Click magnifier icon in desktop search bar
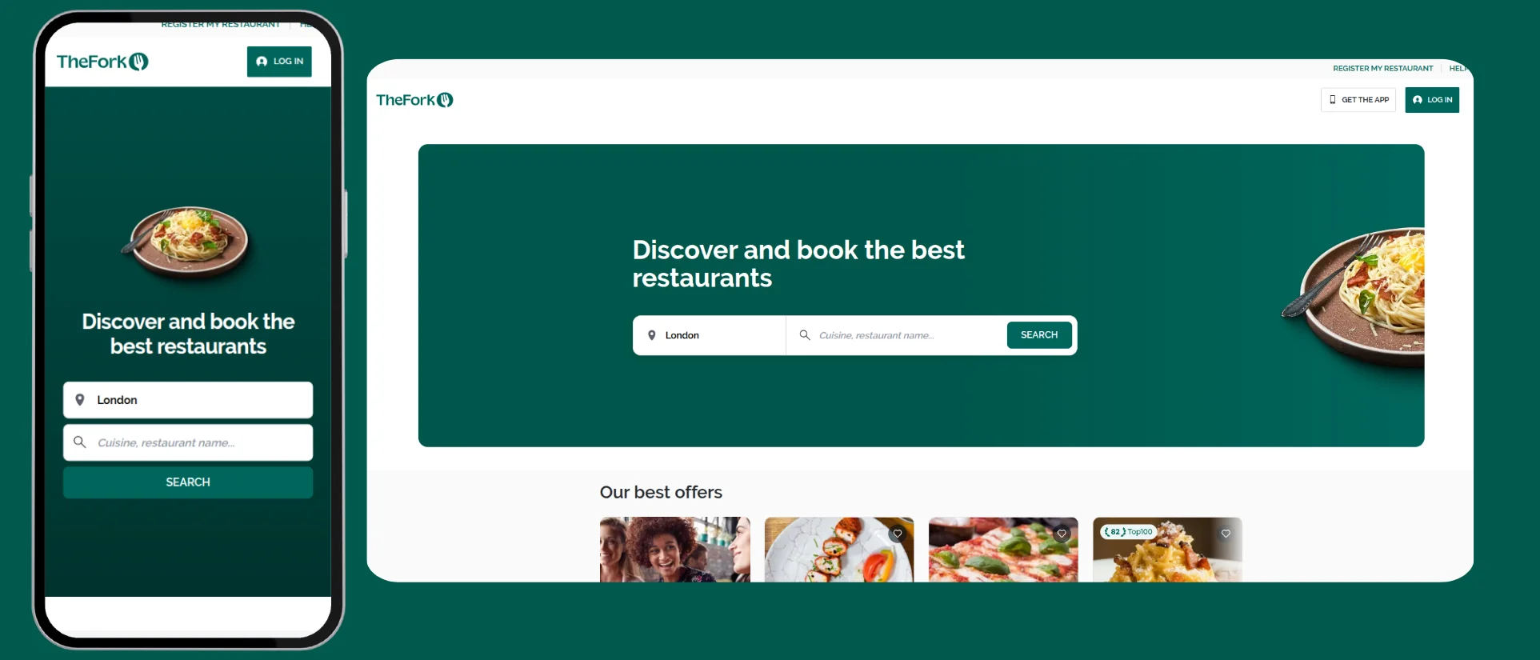Image resolution: width=1540 pixels, height=660 pixels. tap(805, 335)
